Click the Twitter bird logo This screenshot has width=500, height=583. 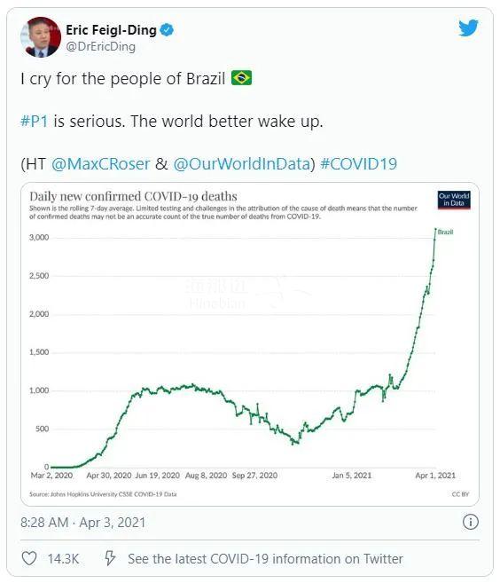(x=468, y=28)
